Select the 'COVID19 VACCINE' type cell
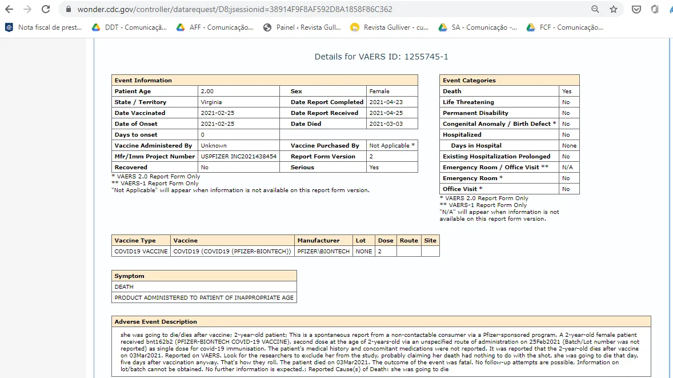Image resolution: width=673 pixels, height=378 pixels. pos(141,251)
